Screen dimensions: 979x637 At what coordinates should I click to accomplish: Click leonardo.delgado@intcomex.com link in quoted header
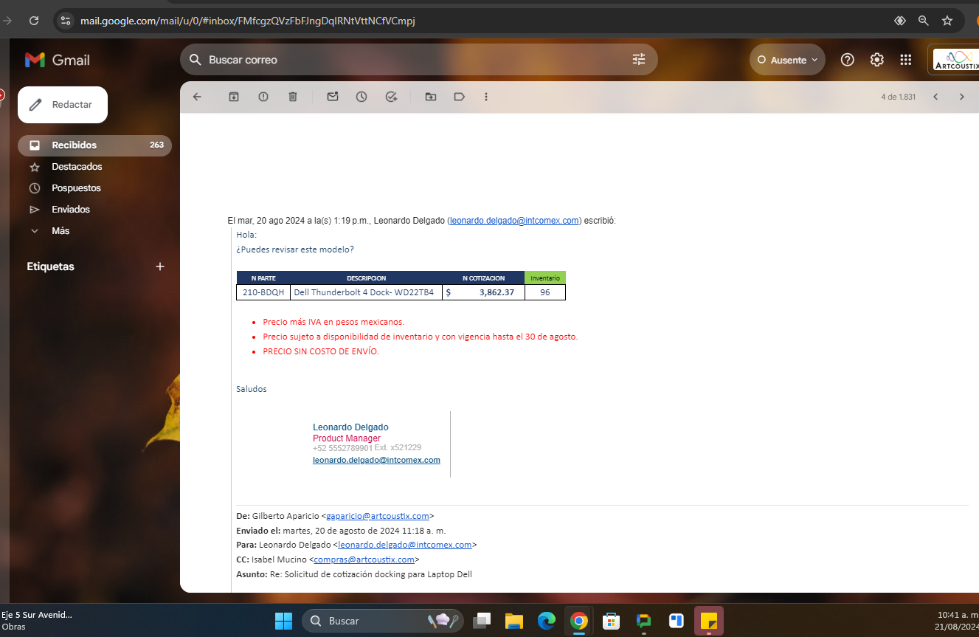(514, 221)
